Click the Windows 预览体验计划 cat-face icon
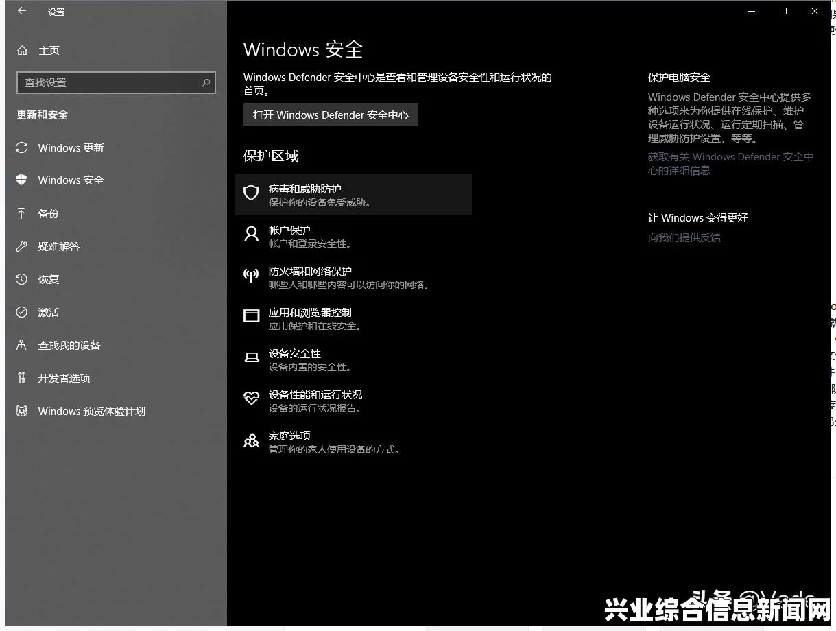 pos(22,411)
